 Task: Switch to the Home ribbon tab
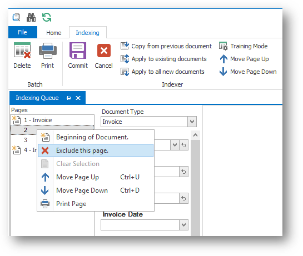54,33
